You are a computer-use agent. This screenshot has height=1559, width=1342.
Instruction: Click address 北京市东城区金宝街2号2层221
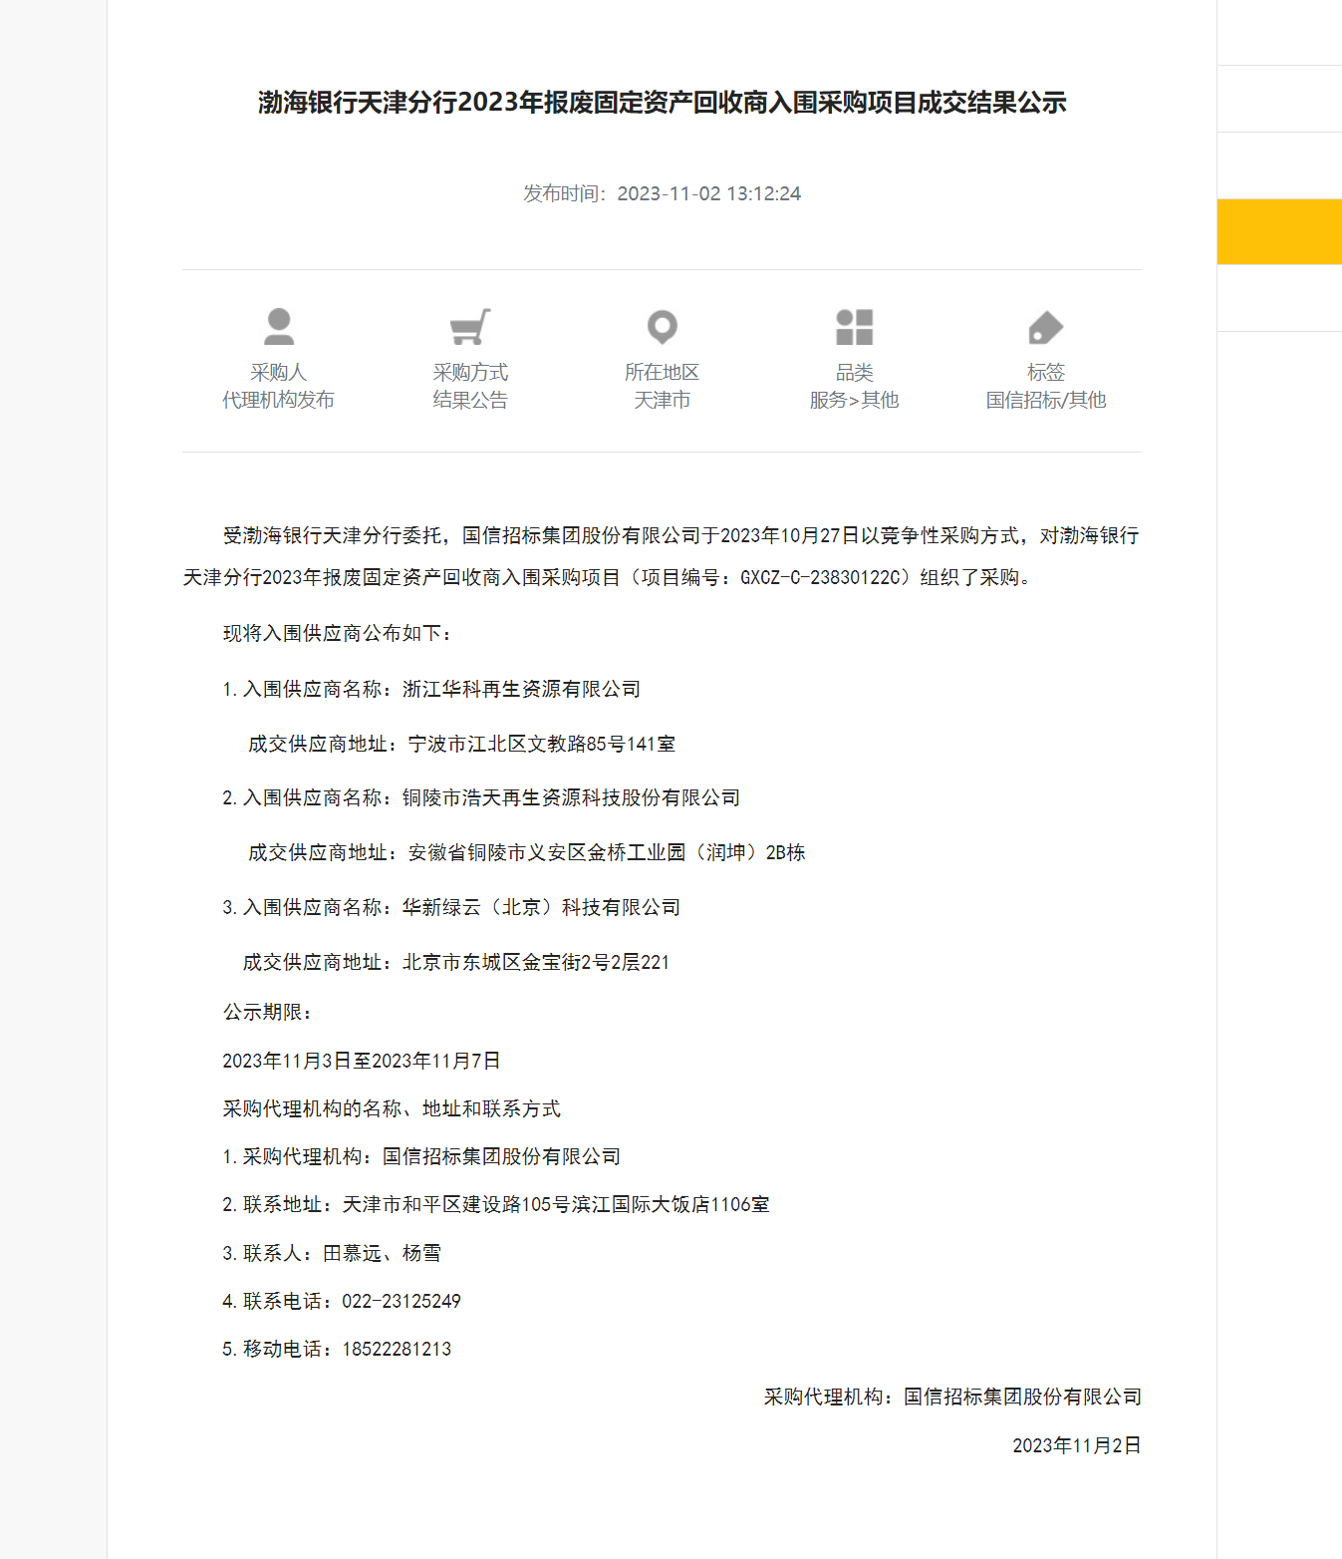(x=536, y=962)
